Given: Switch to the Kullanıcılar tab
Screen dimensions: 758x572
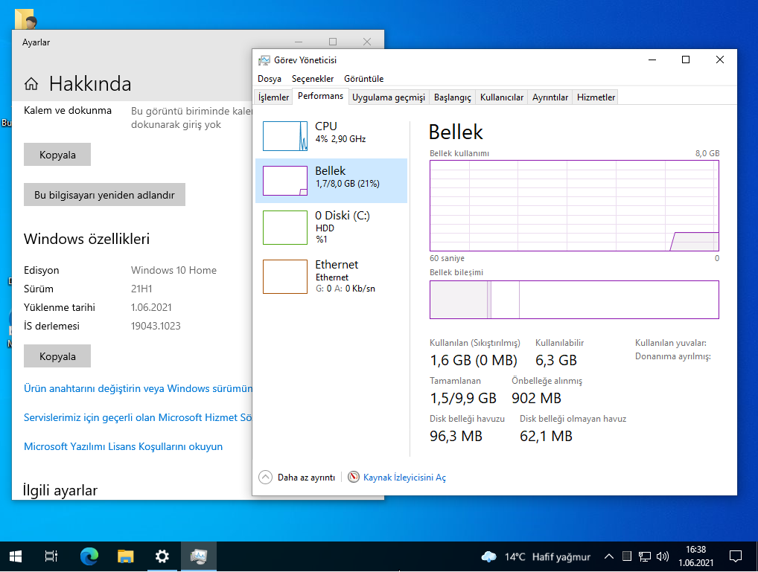Looking at the screenshot, I should click(502, 97).
